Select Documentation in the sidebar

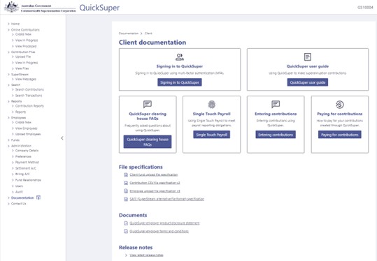click(x=22, y=198)
